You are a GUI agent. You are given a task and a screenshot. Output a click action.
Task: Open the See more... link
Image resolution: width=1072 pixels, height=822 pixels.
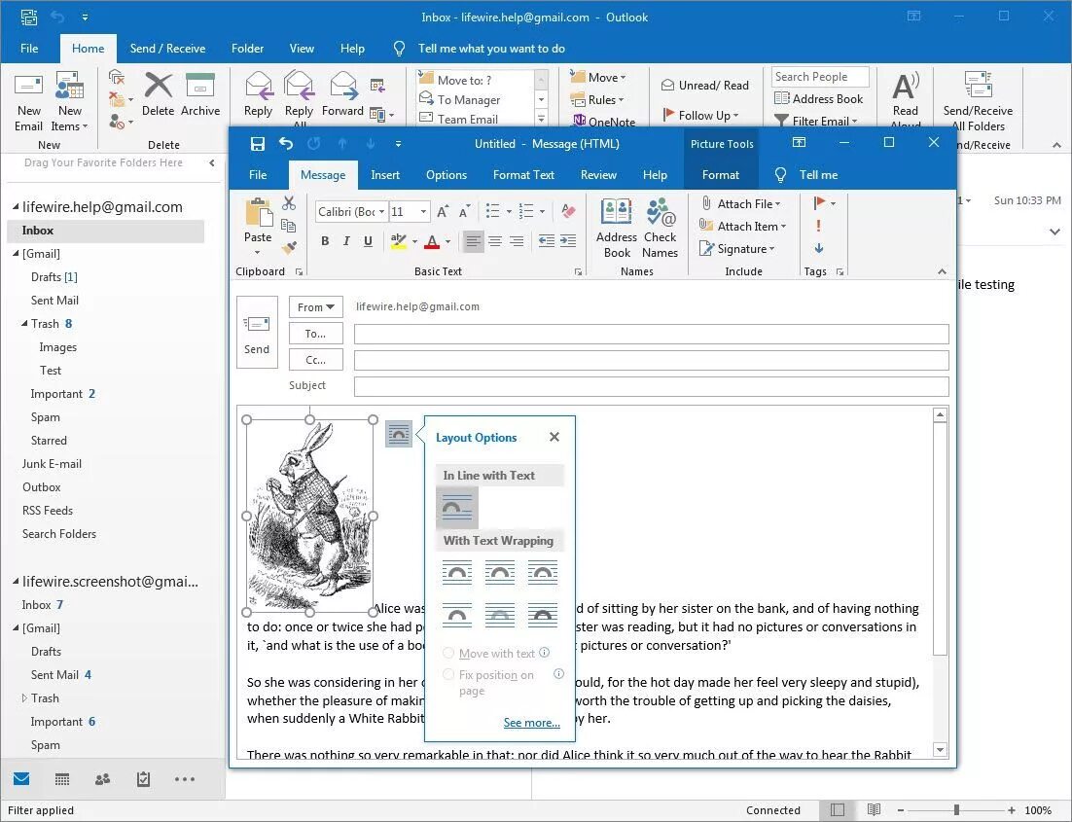point(532,723)
